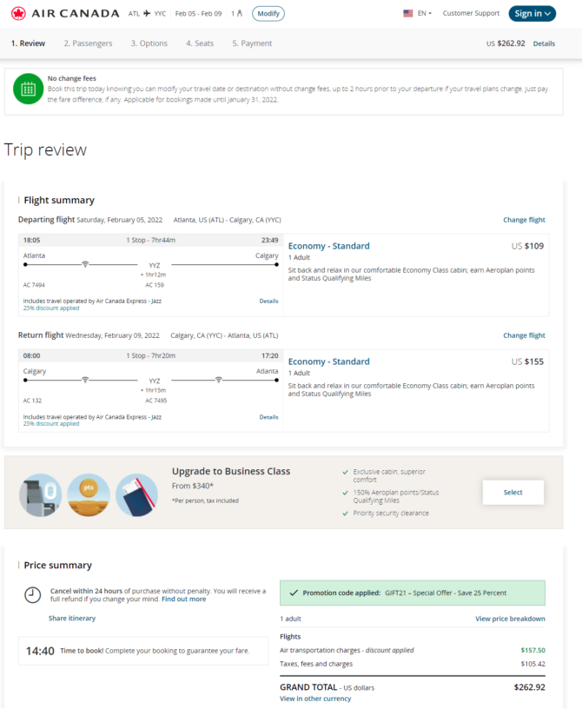Click the From $340* upgrade price
The width and height of the screenshot is (582, 709).
coord(193,486)
